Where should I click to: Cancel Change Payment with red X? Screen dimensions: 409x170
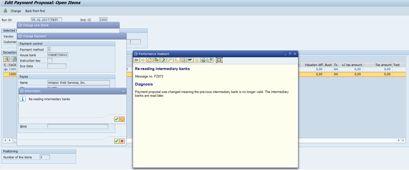(x=122, y=141)
